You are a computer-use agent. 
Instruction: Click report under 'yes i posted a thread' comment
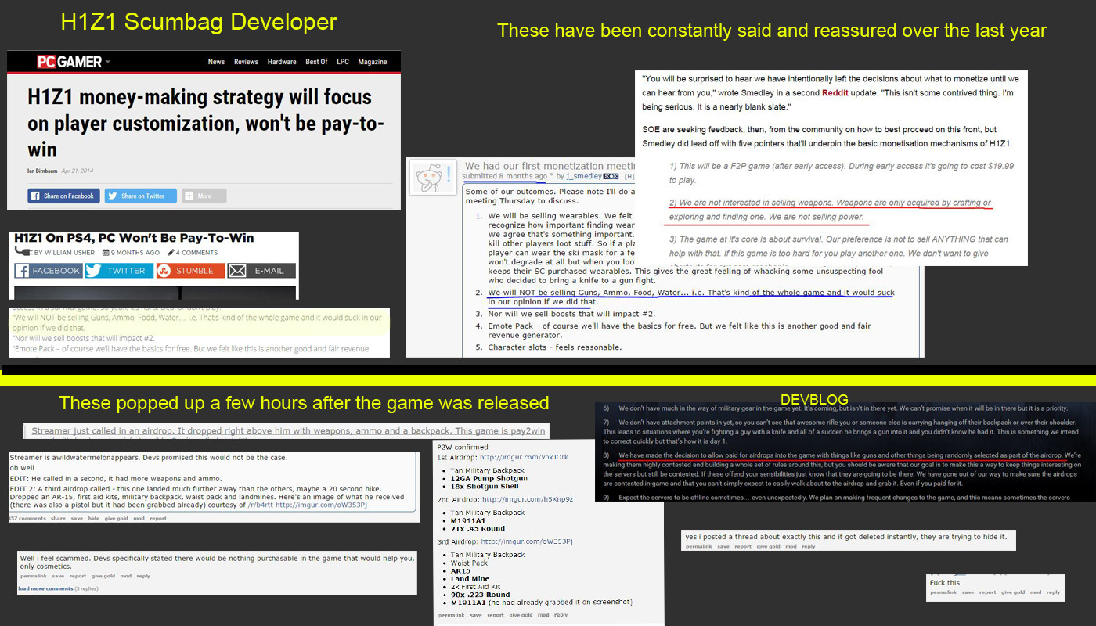[743, 546]
